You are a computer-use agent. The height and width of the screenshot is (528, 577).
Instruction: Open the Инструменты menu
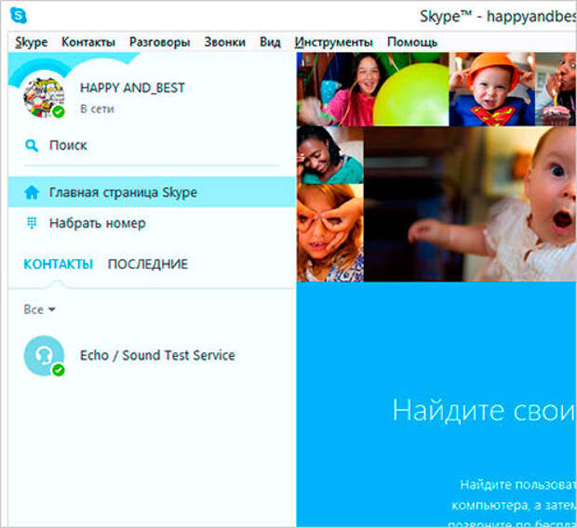334,42
